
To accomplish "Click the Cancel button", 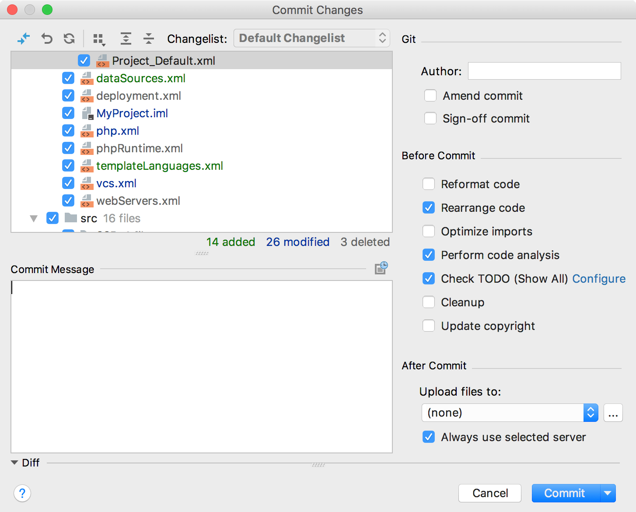I will (x=490, y=493).
